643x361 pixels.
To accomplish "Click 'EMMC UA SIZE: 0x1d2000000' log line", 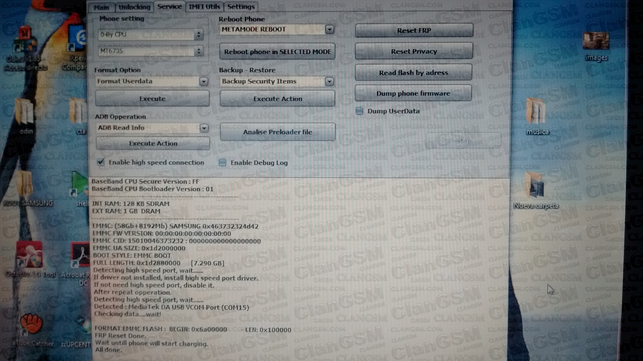I will pyautogui.click(x=139, y=248).
